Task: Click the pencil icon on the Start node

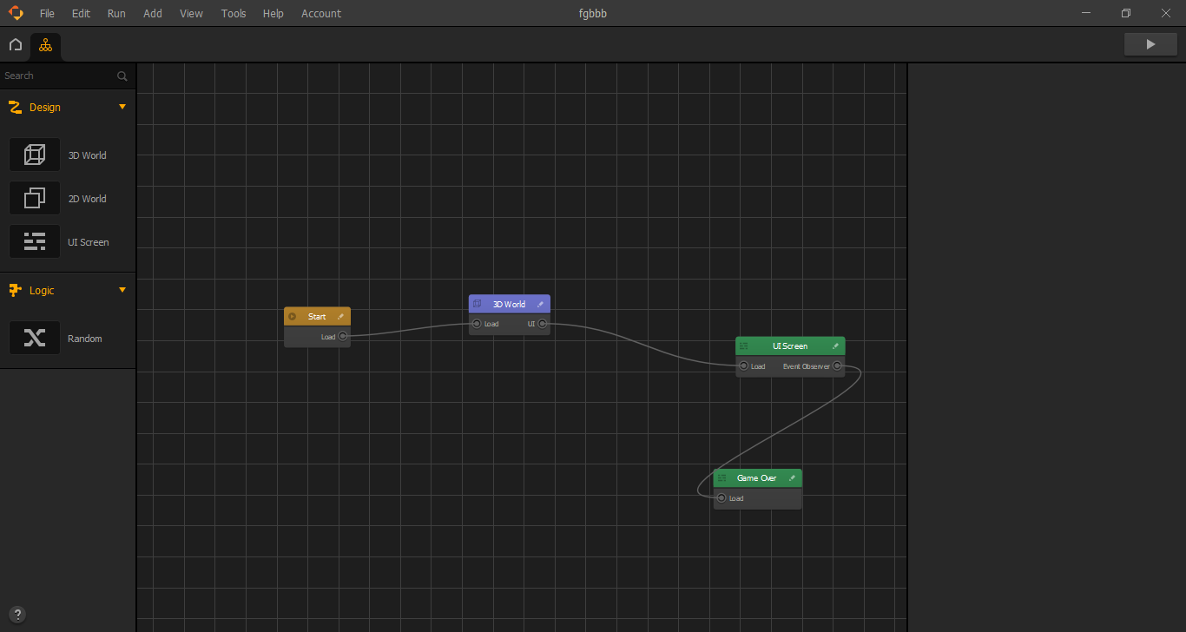Action: (340, 316)
